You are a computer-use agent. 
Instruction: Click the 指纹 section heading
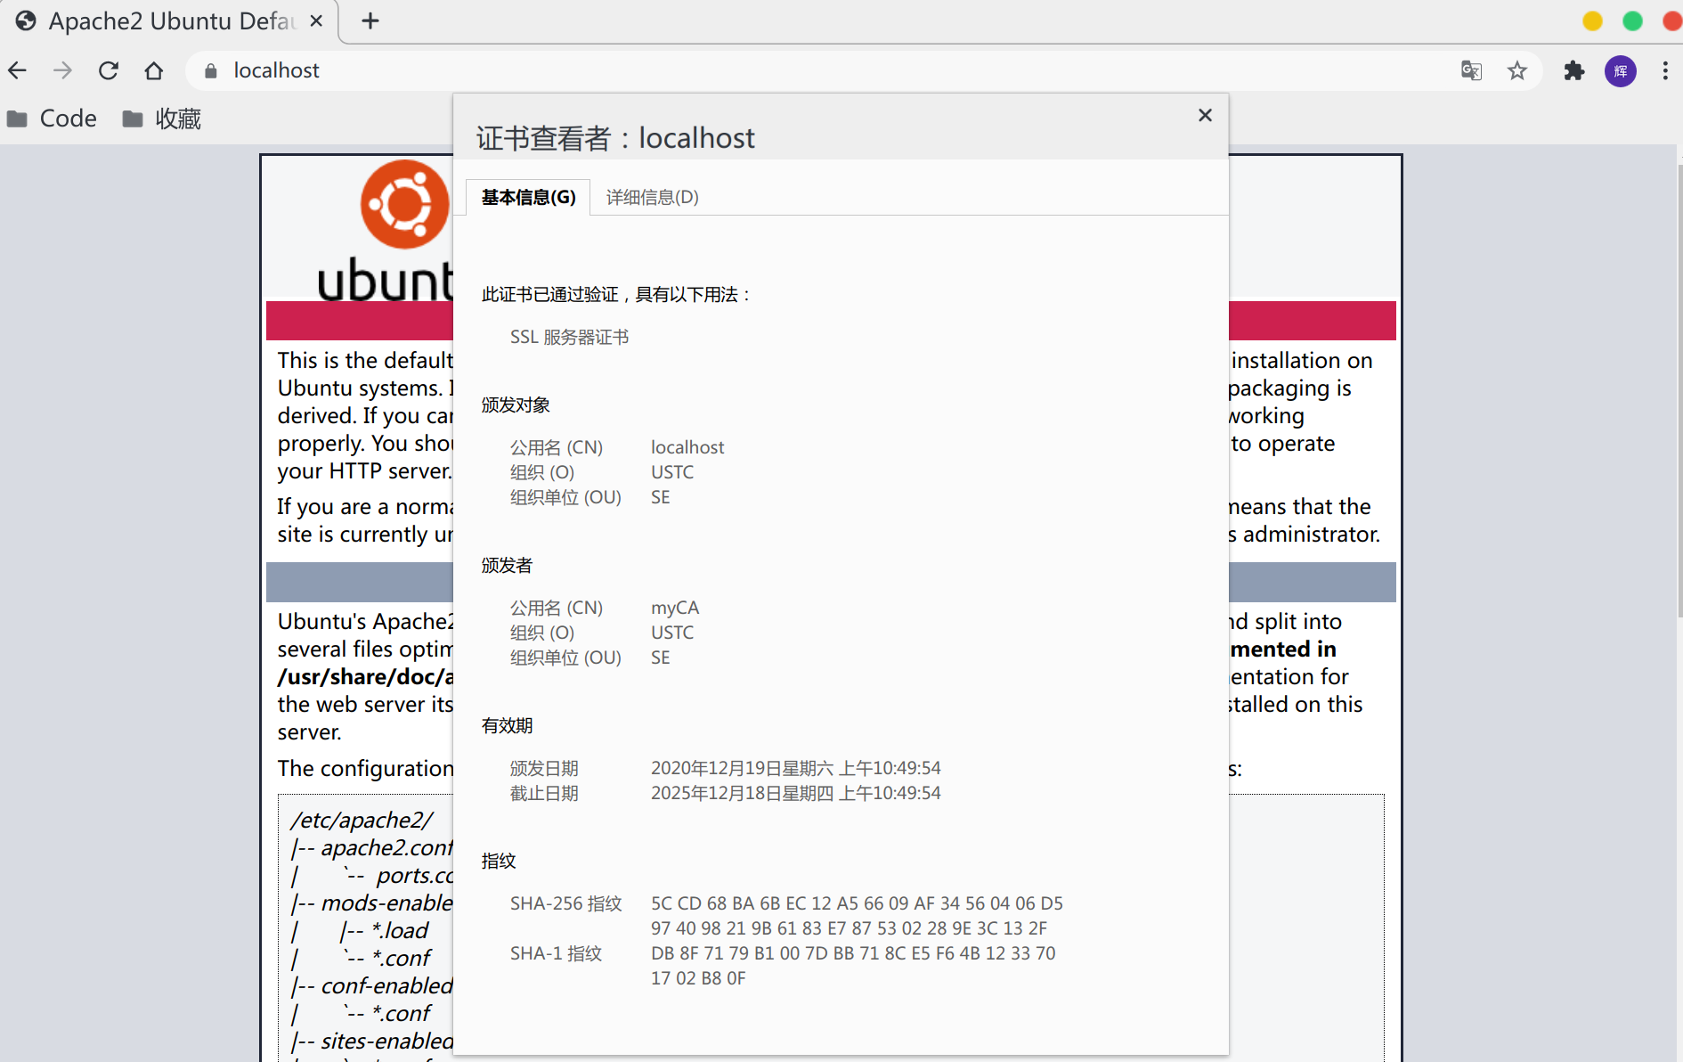click(x=499, y=861)
